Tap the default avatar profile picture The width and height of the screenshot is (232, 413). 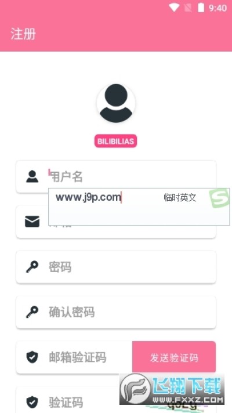click(x=116, y=103)
